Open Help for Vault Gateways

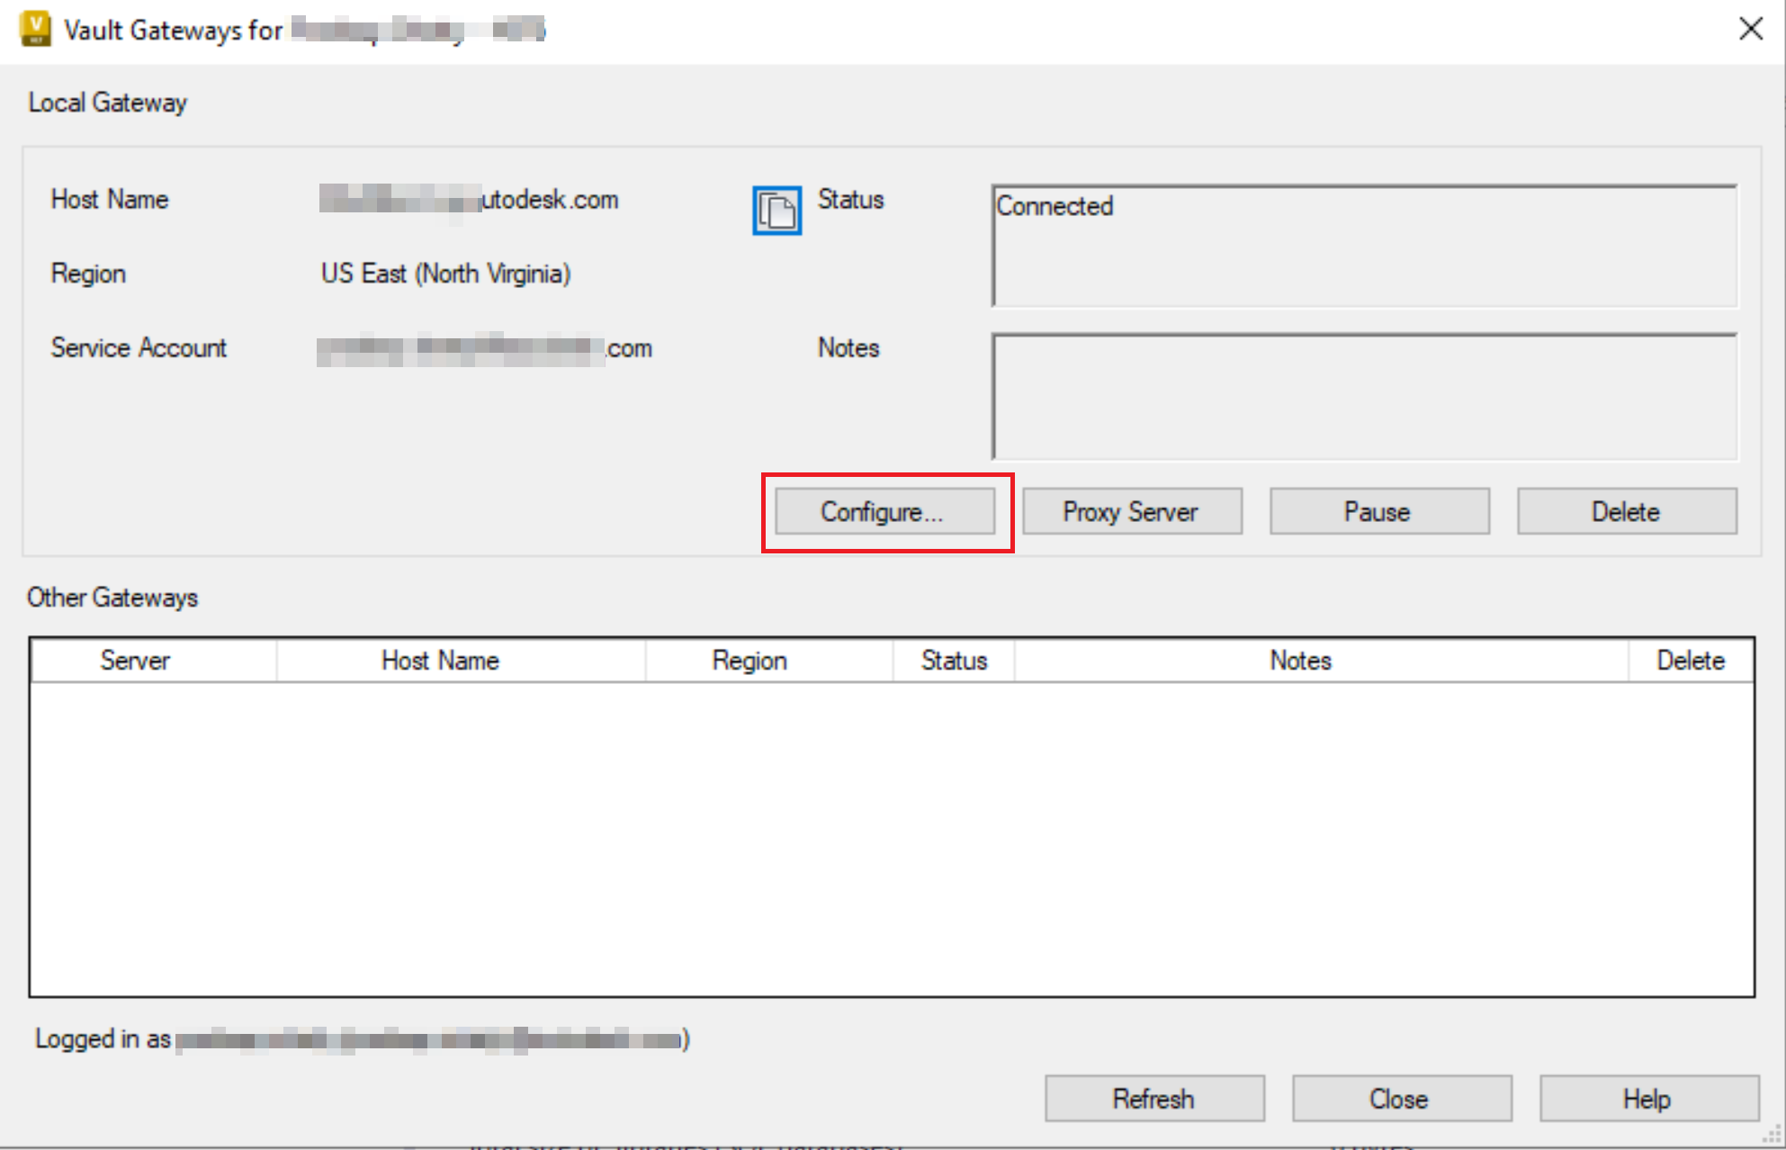1648,1098
